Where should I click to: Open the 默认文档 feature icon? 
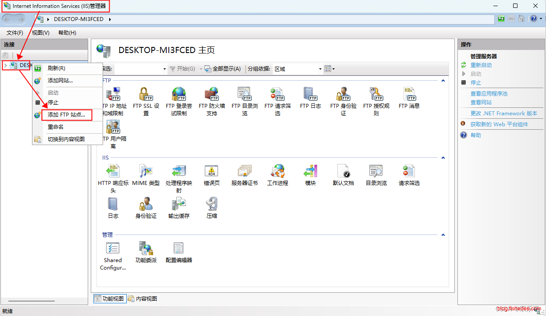coord(343,172)
